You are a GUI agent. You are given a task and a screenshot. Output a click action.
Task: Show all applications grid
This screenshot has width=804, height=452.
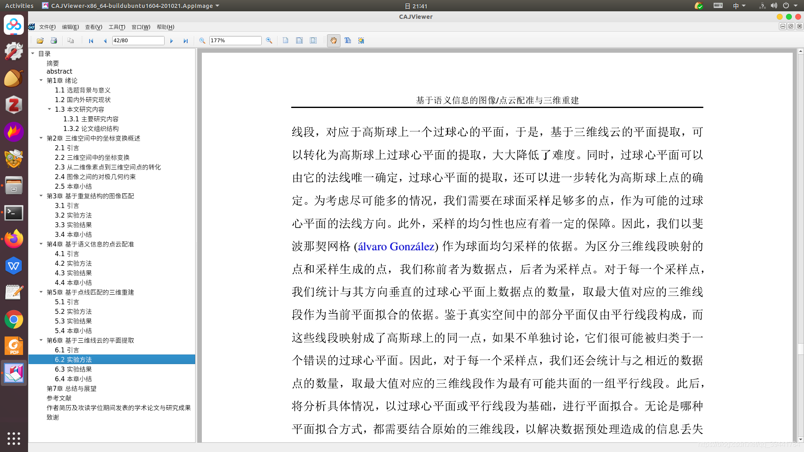pyautogui.click(x=14, y=438)
